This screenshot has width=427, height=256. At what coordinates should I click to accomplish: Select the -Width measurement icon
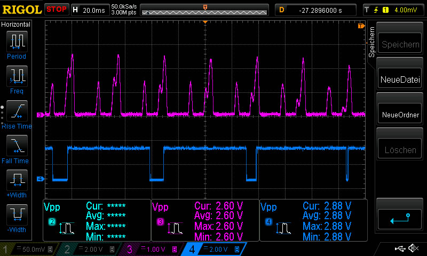17,214
